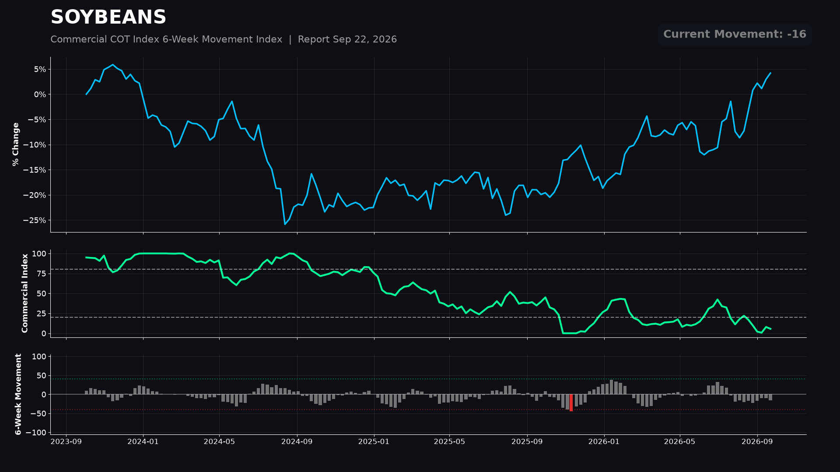
Task: Click the Report Sep 22, 2026 subtitle text
Action: (x=347, y=39)
